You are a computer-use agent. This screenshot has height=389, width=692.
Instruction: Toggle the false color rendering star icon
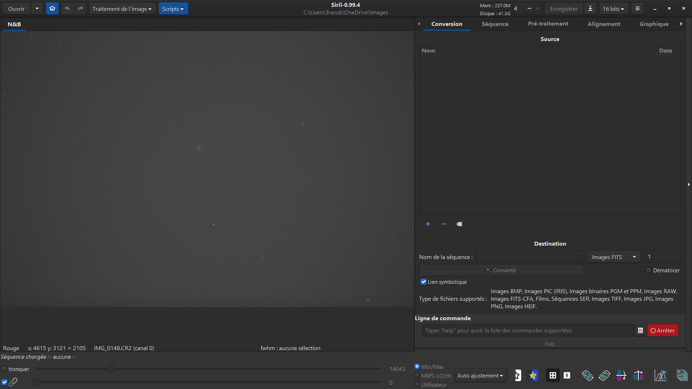533,375
